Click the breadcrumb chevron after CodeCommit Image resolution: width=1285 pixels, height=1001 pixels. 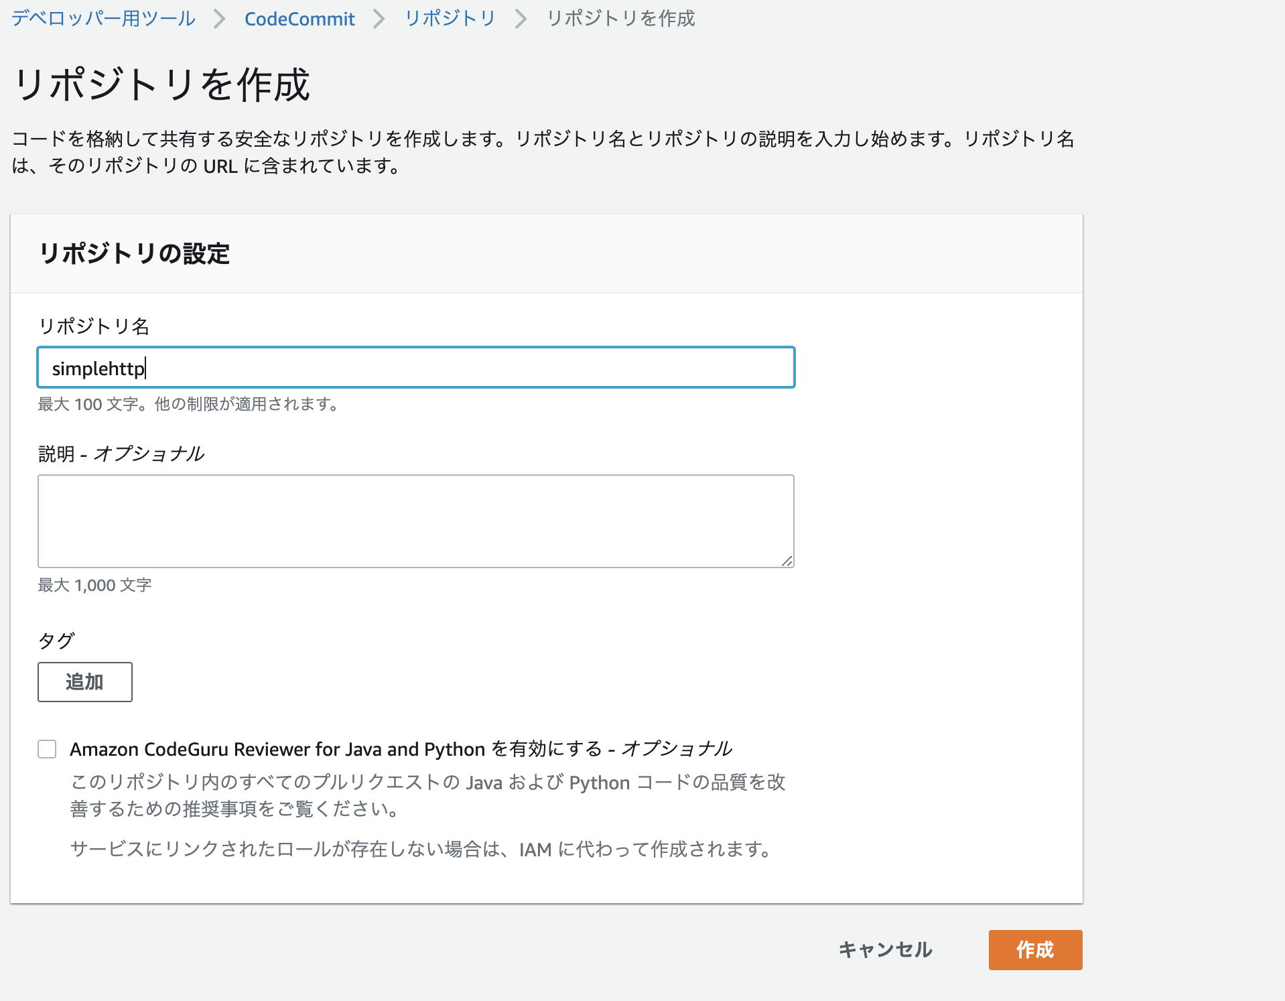[x=379, y=19]
